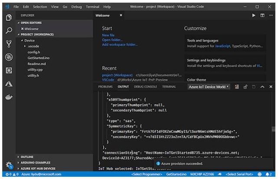Image resolution: width=278 pixels, height=179 pixels.
Task: Maximize the panel with the up chevron
Action: point(262,87)
